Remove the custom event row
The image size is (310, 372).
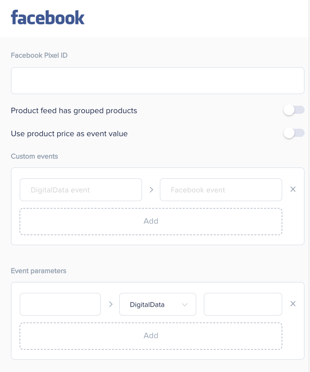pyautogui.click(x=293, y=189)
